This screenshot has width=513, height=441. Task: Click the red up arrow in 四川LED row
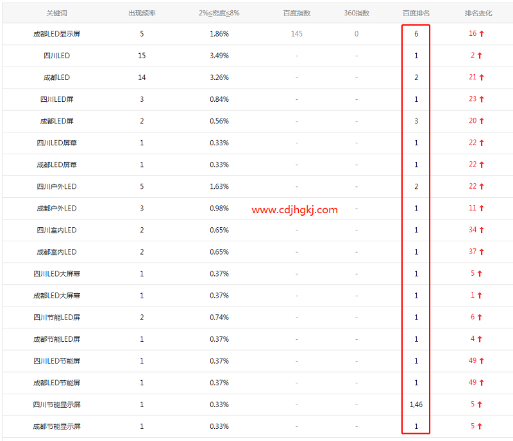click(x=480, y=56)
